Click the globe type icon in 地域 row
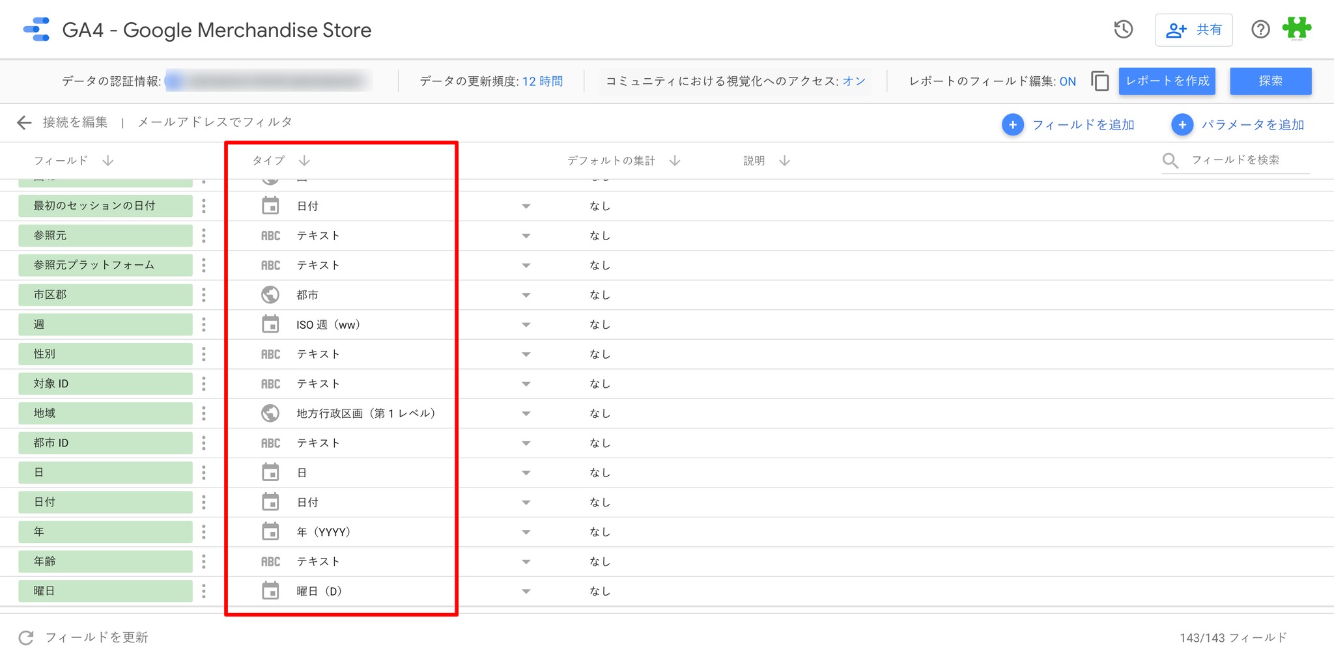 pos(270,413)
